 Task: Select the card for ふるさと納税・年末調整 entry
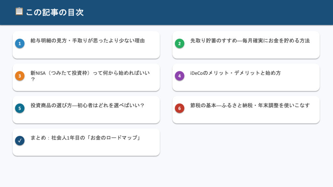pos(246,117)
